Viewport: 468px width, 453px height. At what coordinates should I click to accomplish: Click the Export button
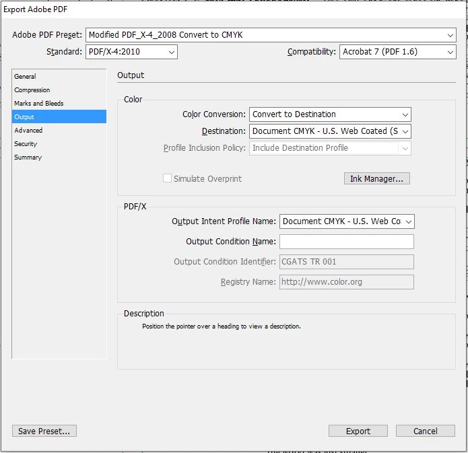tap(358, 431)
